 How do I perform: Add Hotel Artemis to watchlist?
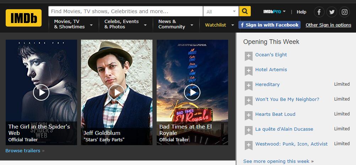coord(249,71)
